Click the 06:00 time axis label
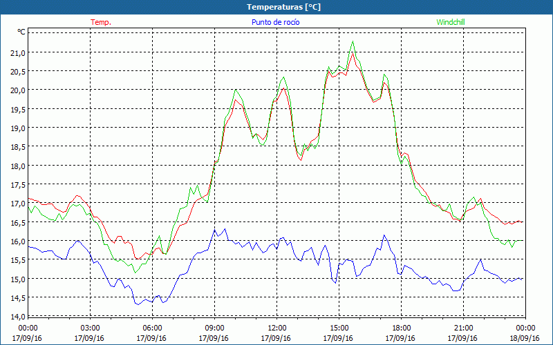 point(152,328)
